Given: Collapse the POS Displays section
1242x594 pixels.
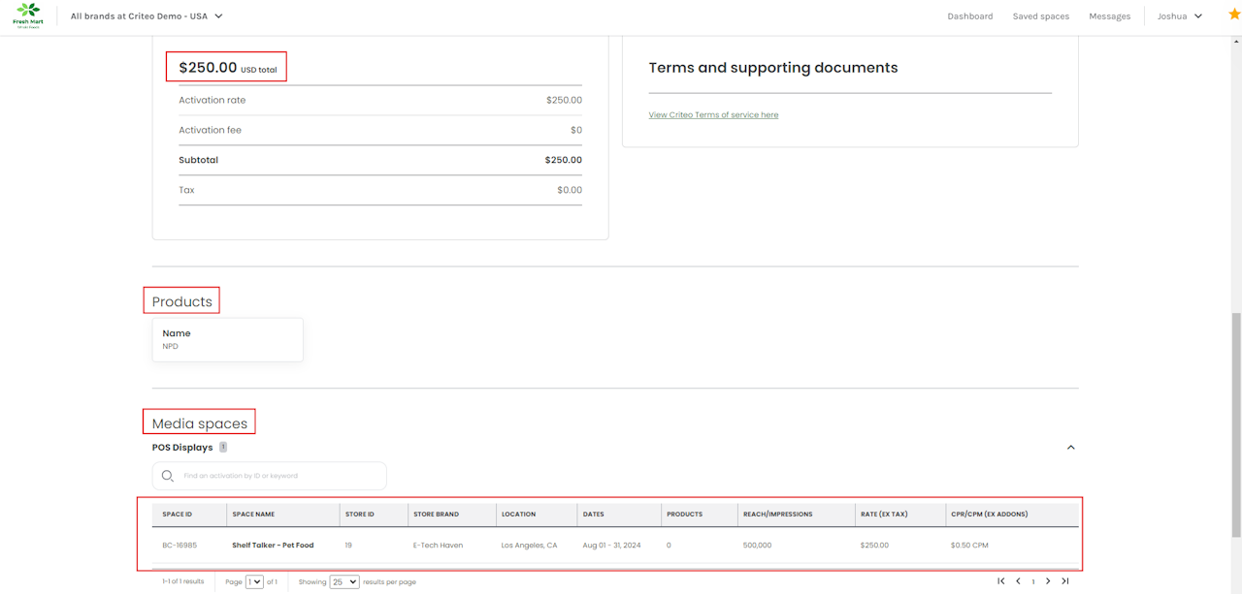Looking at the screenshot, I should [x=1070, y=448].
